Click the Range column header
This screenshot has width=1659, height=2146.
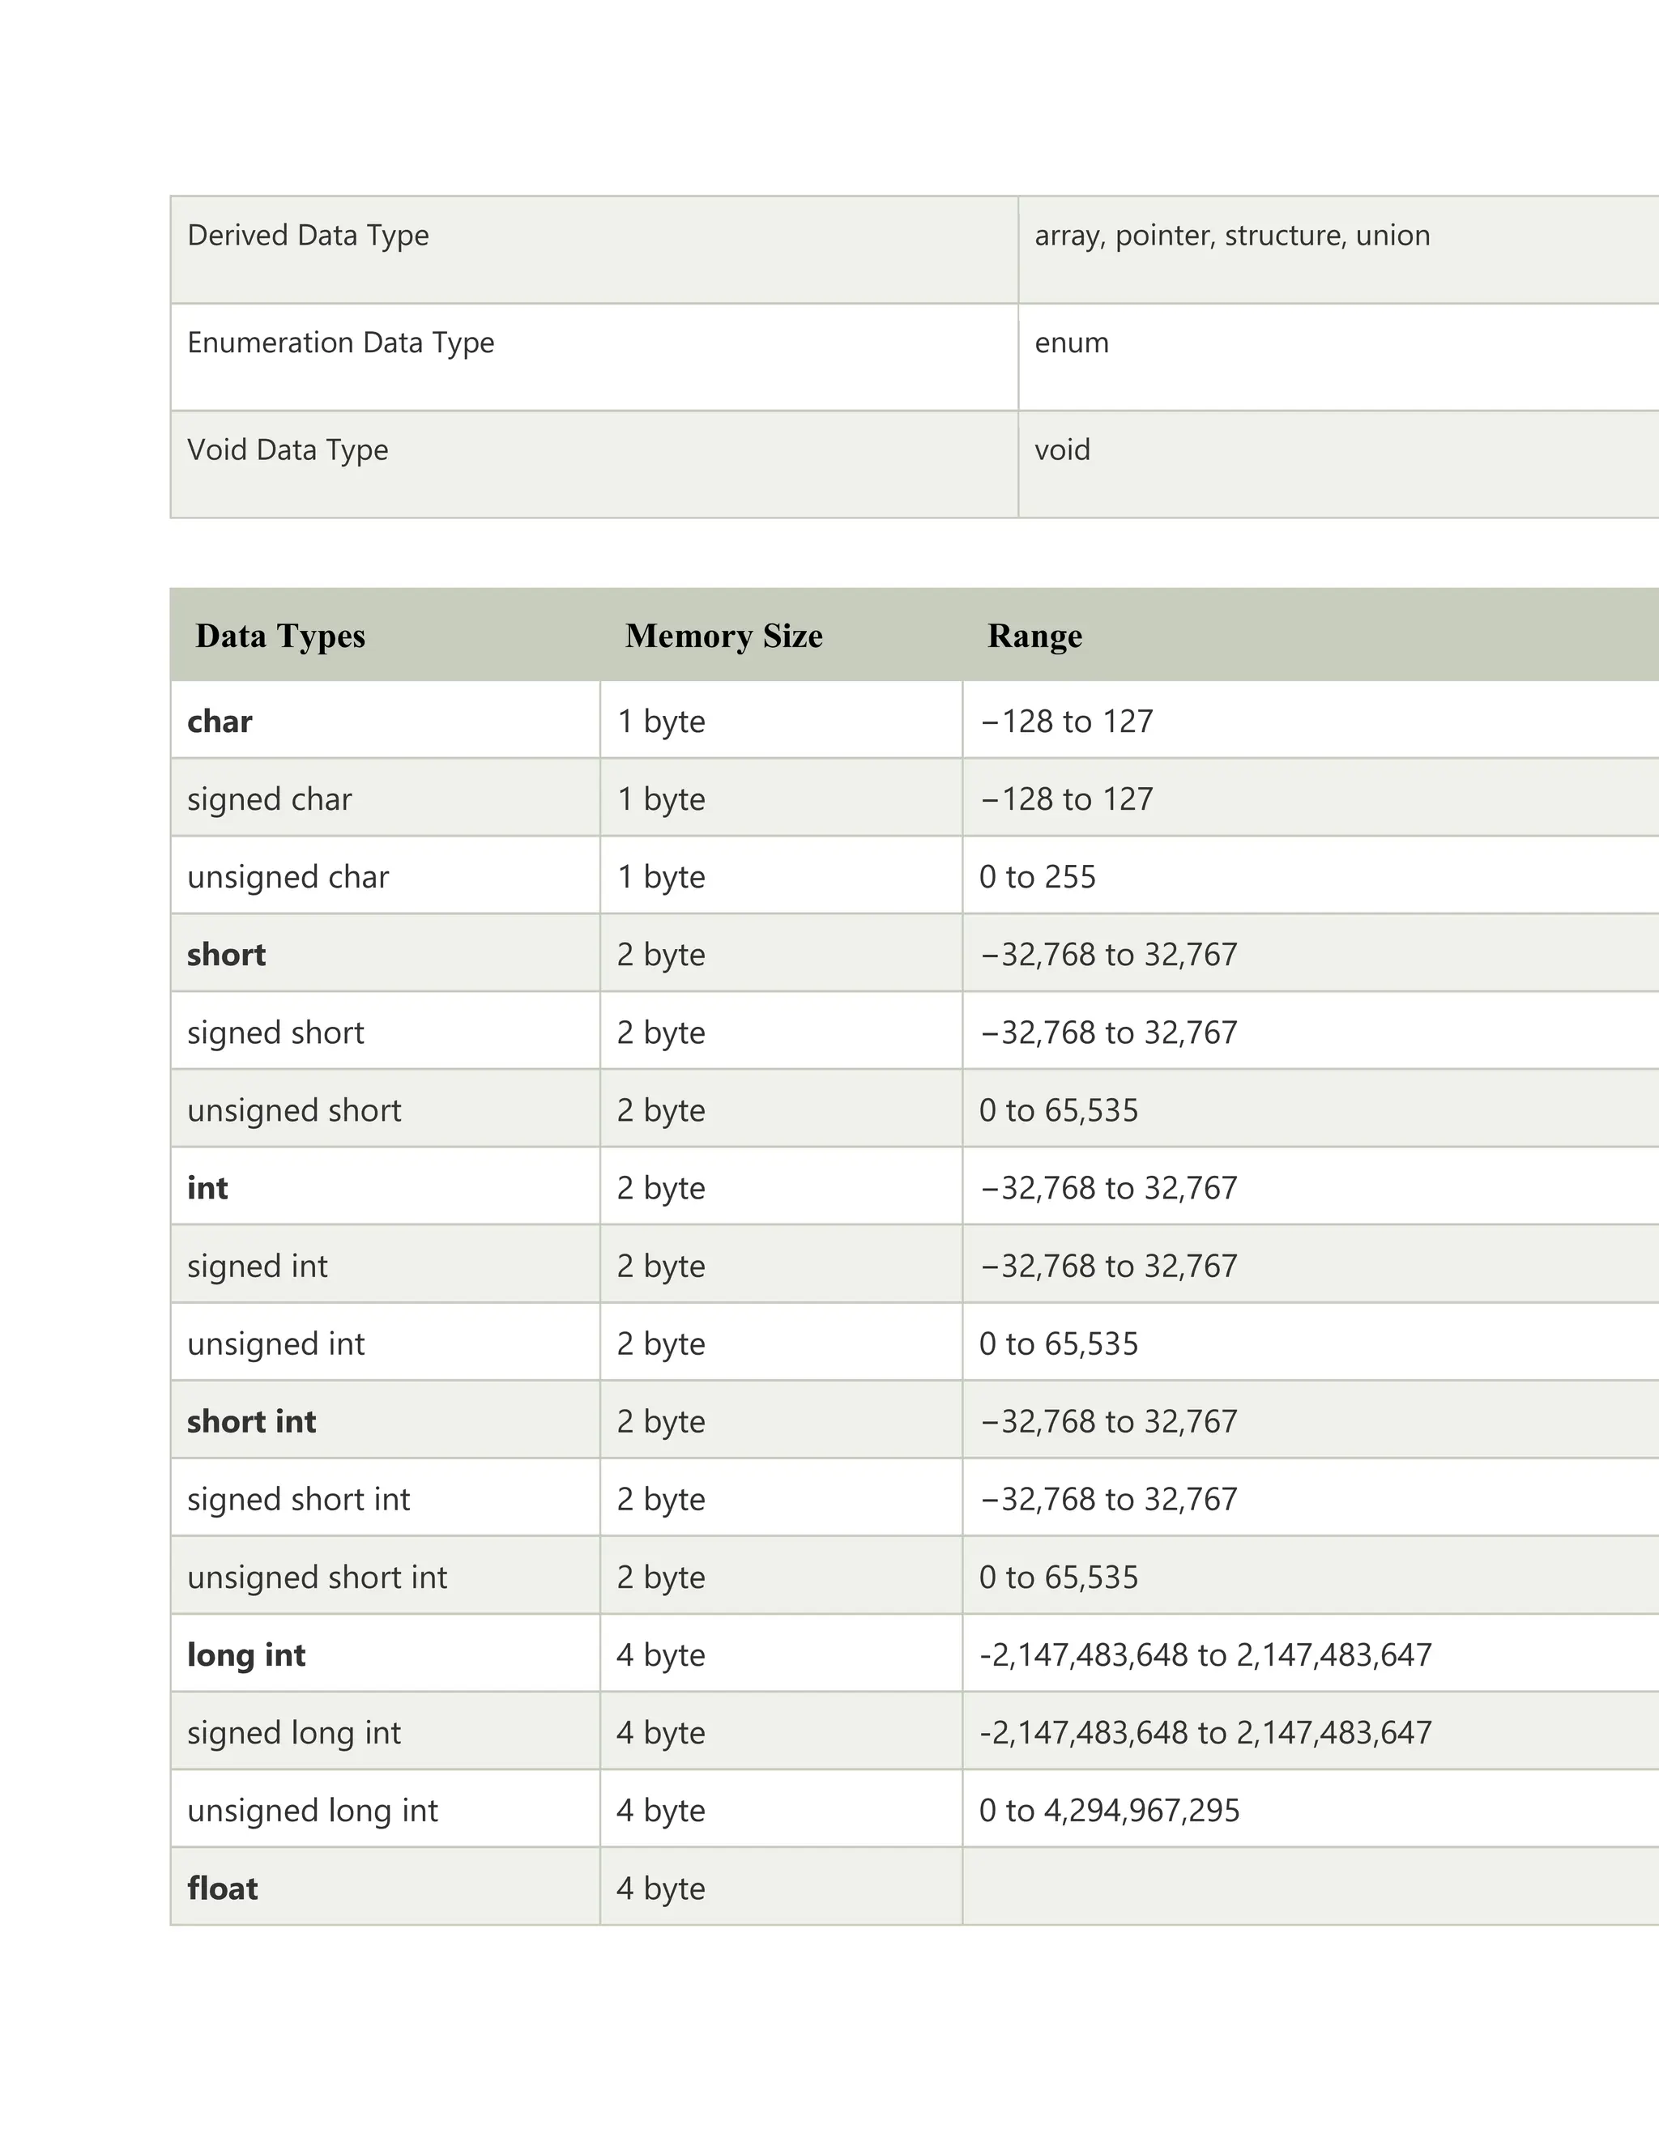pyautogui.click(x=1034, y=636)
